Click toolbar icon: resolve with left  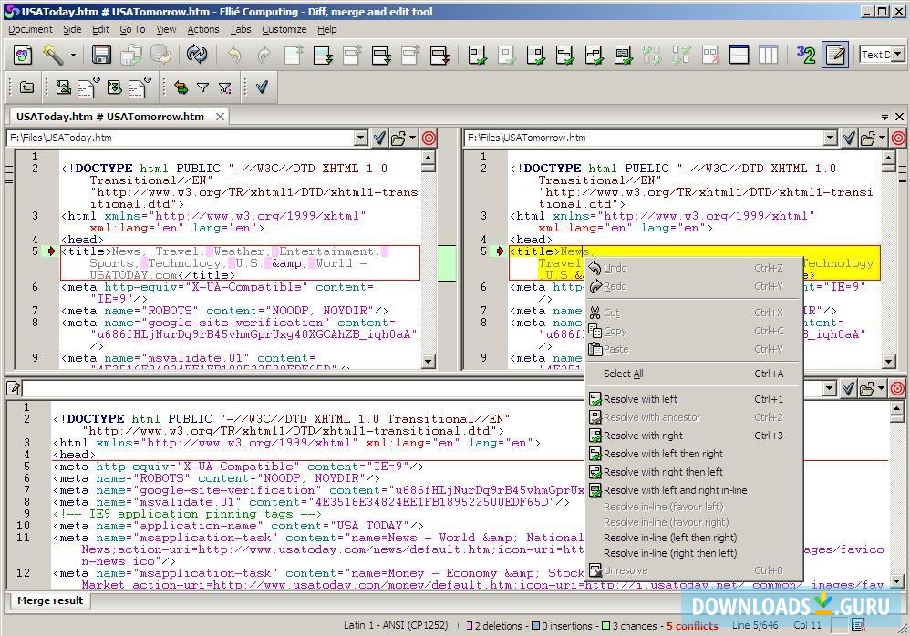coord(477,55)
